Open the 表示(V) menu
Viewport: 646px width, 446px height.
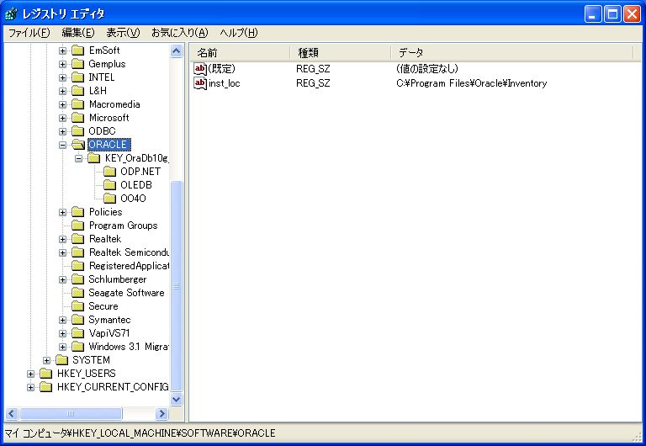pyautogui.click(x=123, y=33)
